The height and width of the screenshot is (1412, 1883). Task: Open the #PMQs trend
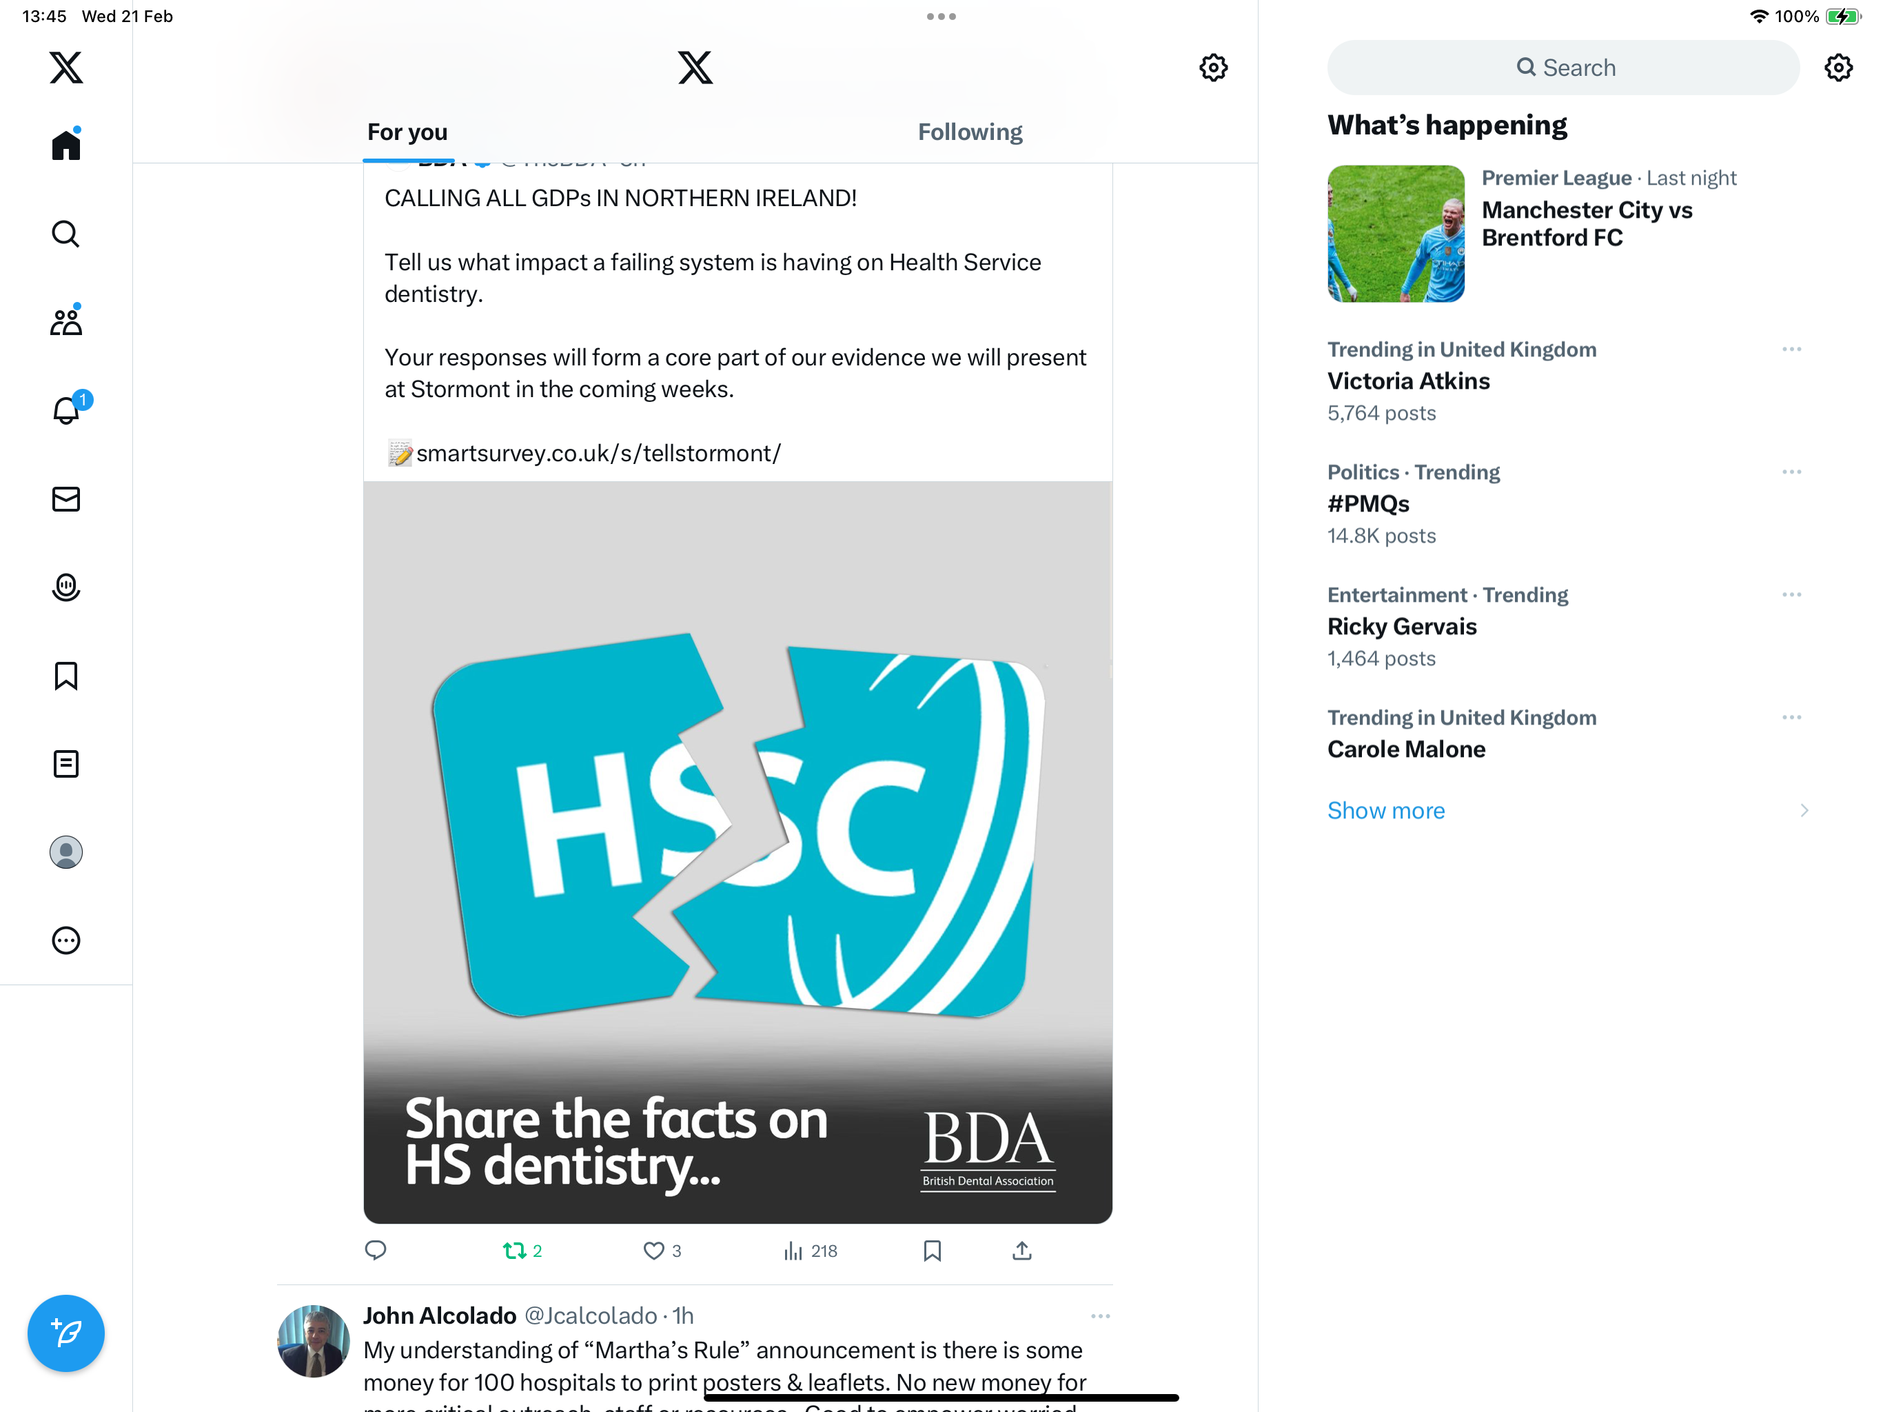click(x=1368, y=503)
